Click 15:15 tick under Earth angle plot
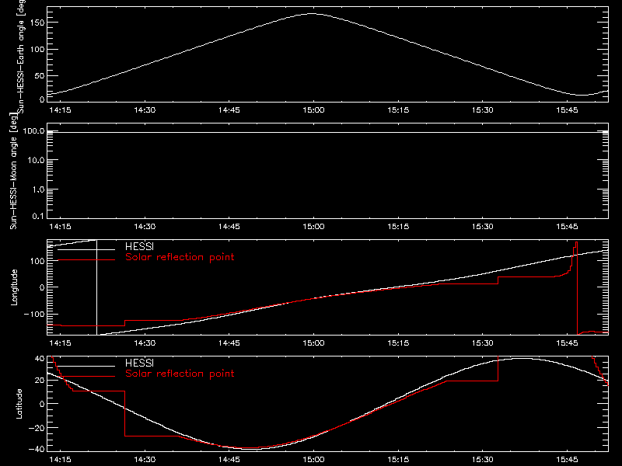Screen dimensions: 622x466 tap(398, 110)
